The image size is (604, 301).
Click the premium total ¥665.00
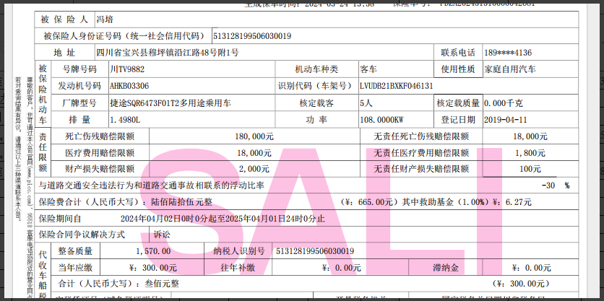[374, 202]
